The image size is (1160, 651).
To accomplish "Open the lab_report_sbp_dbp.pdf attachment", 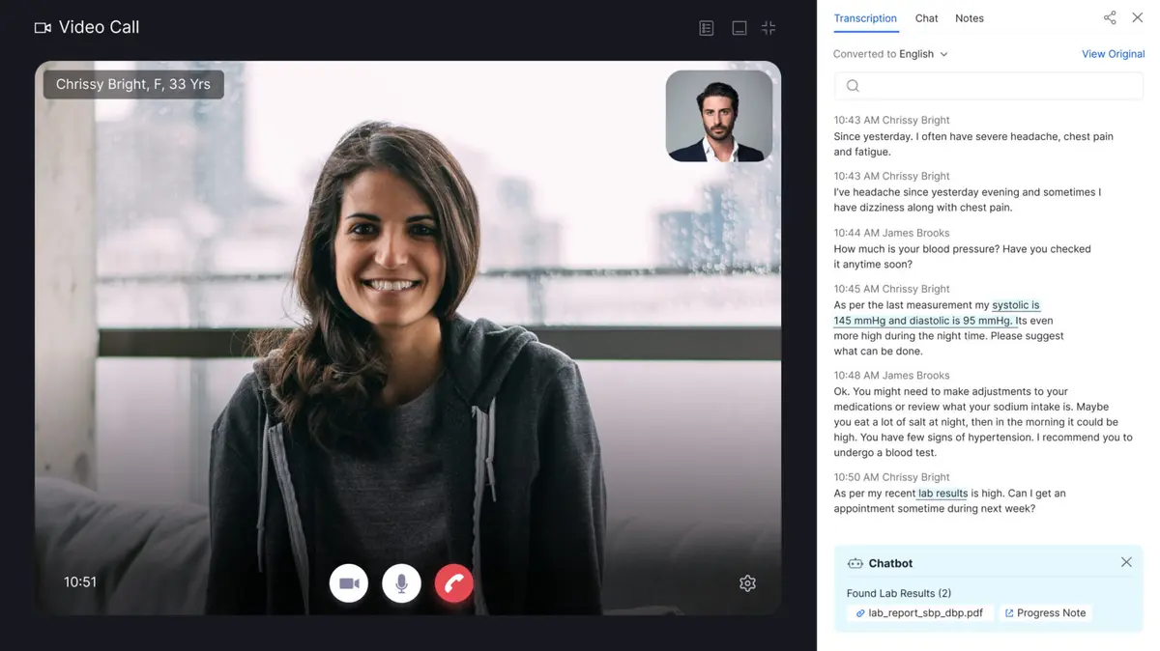I will click(919, 613).
